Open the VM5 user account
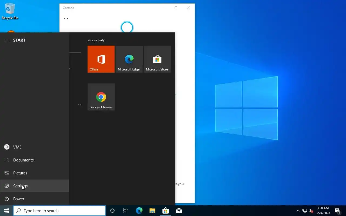The height and width of the screenshot is (216, 346). coord(35,147)
